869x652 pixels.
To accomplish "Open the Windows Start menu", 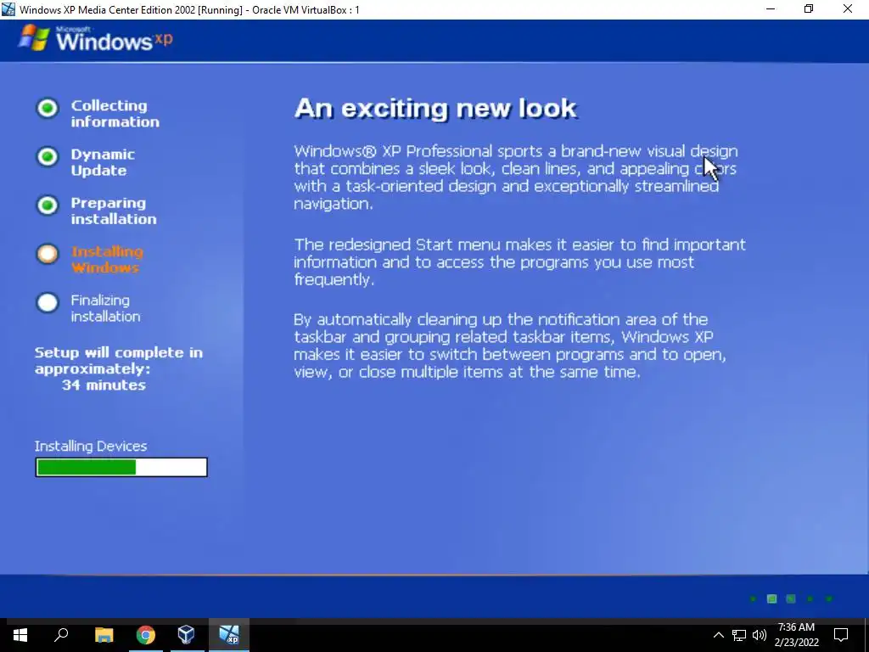I will tap(20, 635).
